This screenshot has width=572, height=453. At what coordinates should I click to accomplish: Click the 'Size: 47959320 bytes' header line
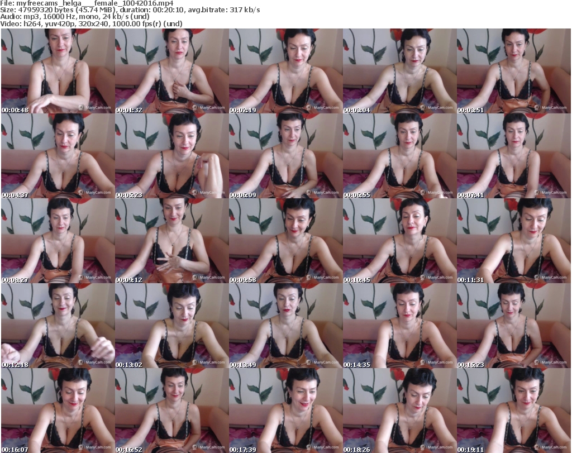coord(130,10)
